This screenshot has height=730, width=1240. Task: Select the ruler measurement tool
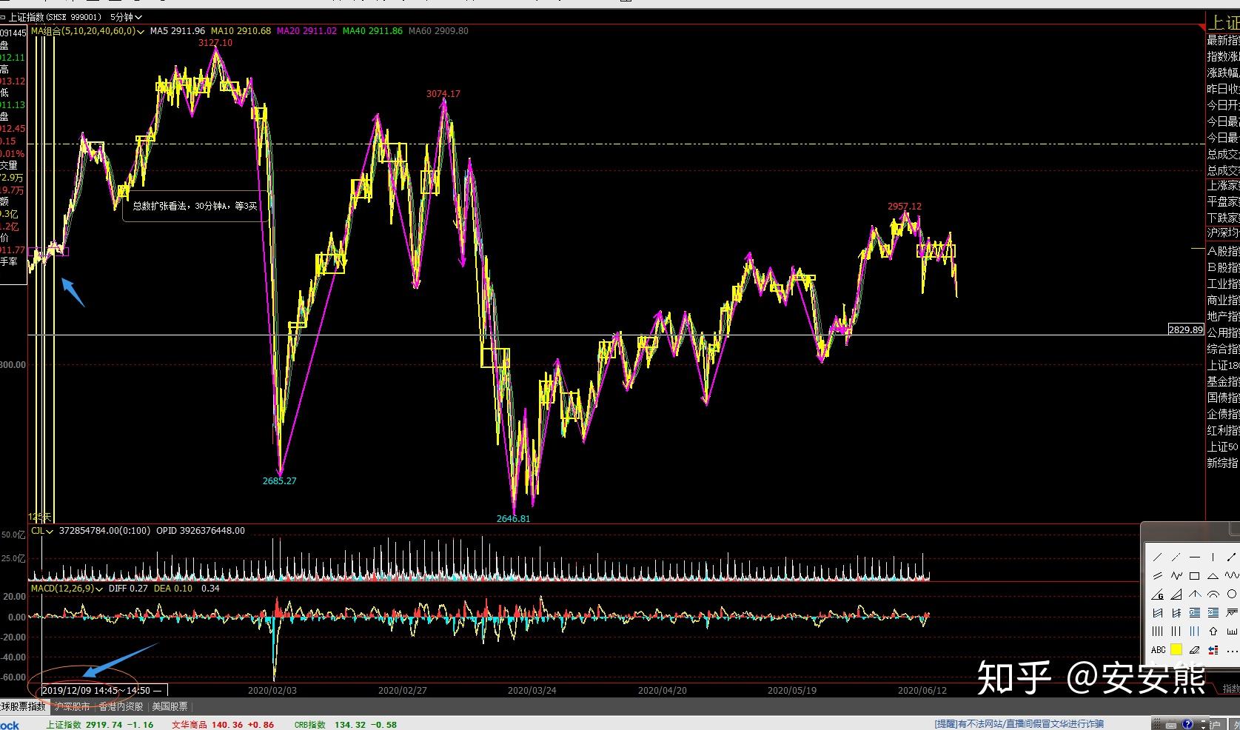click(1232, 631)
